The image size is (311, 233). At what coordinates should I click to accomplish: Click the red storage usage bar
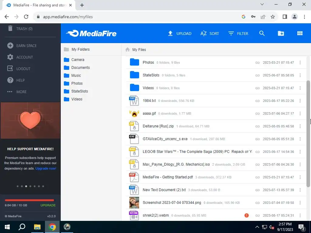point(29,200)
